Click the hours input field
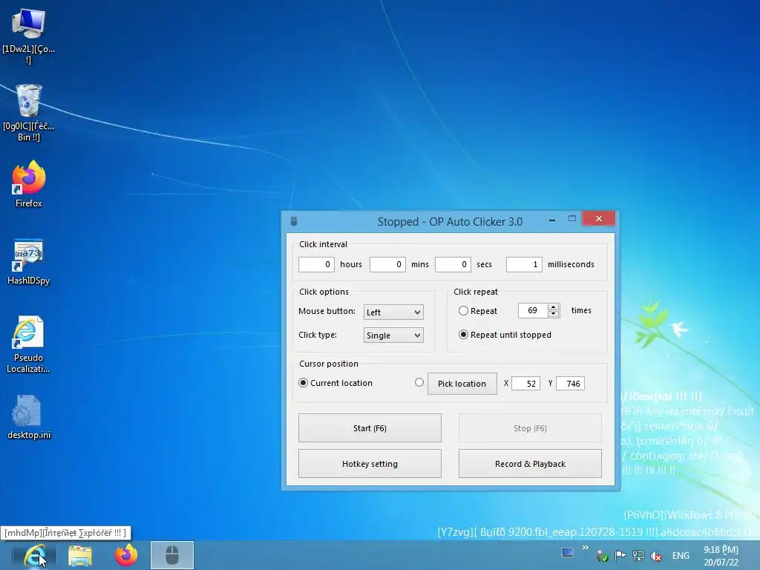Viewport: 760px width, 570px height. (316, 264)
